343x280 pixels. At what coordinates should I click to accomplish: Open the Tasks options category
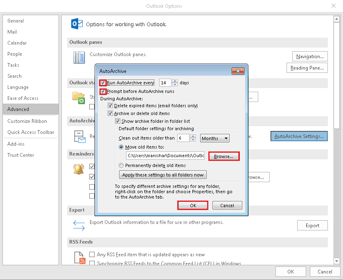(31, 65)
